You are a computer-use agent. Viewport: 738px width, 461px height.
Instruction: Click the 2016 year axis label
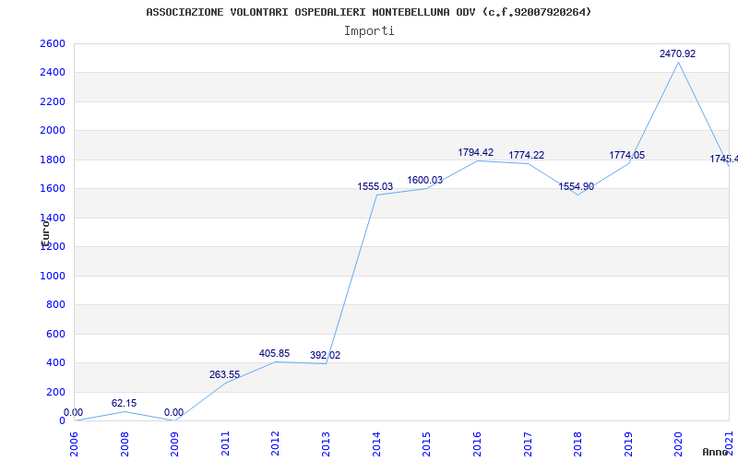(477, 444)
